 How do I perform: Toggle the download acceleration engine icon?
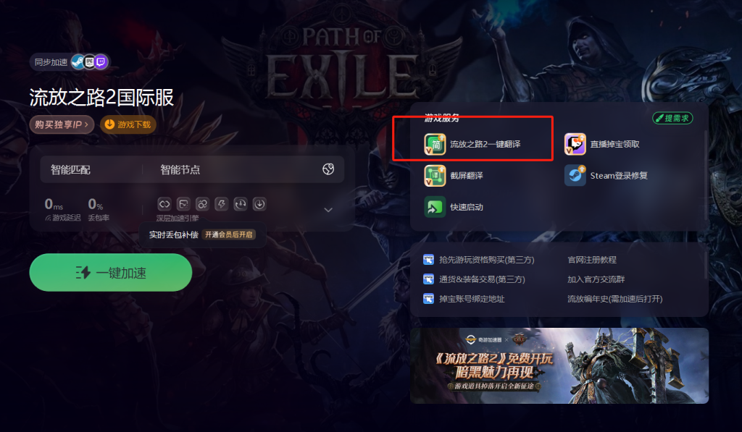click(x=259, y=204)
